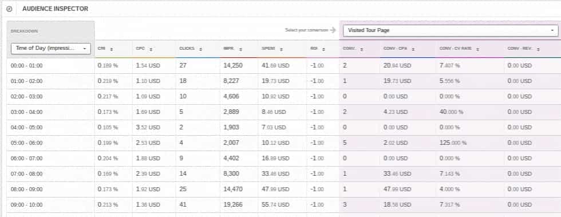Select the 00:00 - 01:00 row label

pos(26,66)
